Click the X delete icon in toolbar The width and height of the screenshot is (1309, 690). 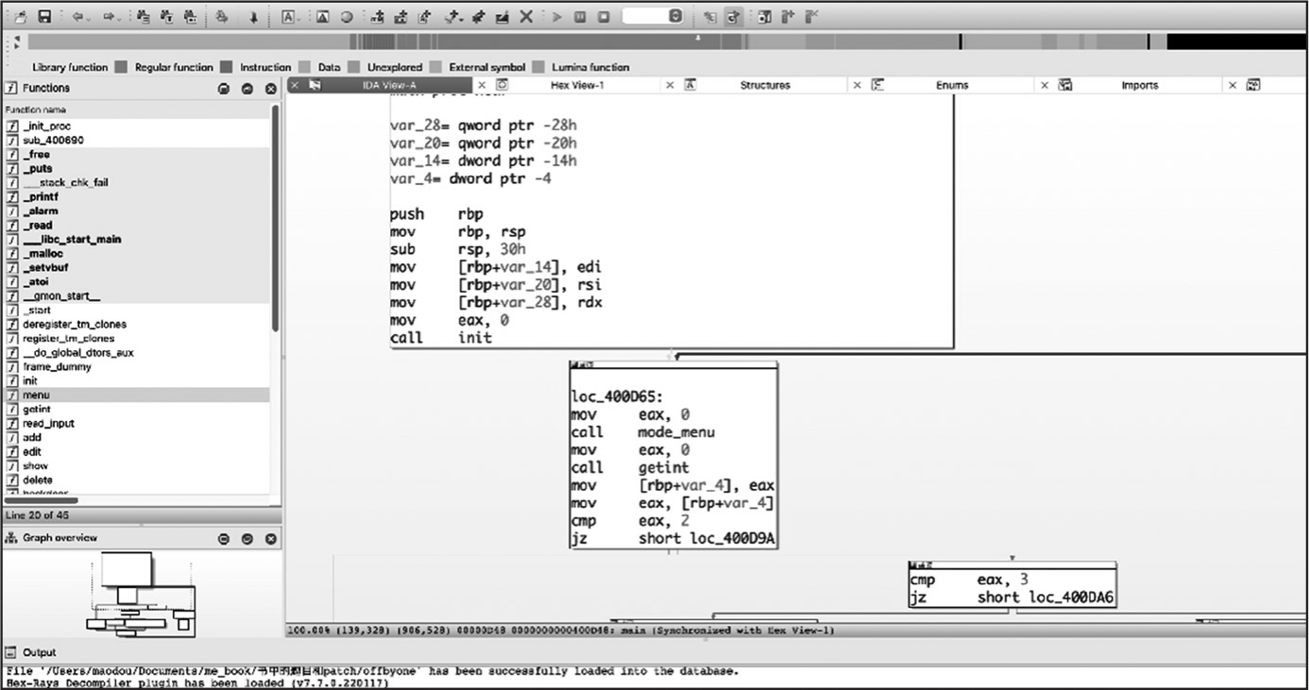pos(527,17)
